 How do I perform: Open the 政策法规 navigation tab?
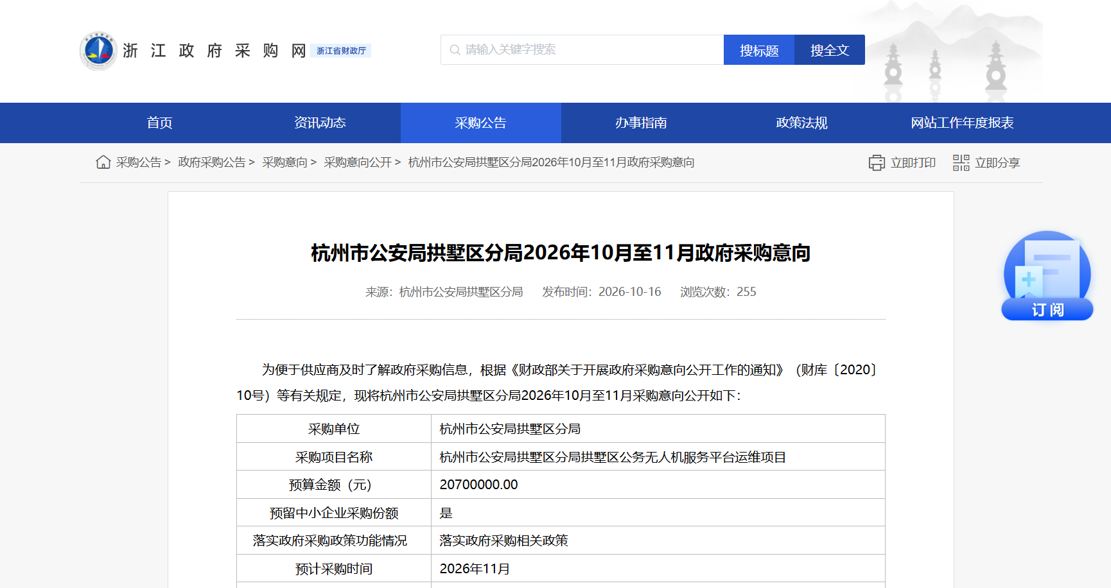[802, 123]
